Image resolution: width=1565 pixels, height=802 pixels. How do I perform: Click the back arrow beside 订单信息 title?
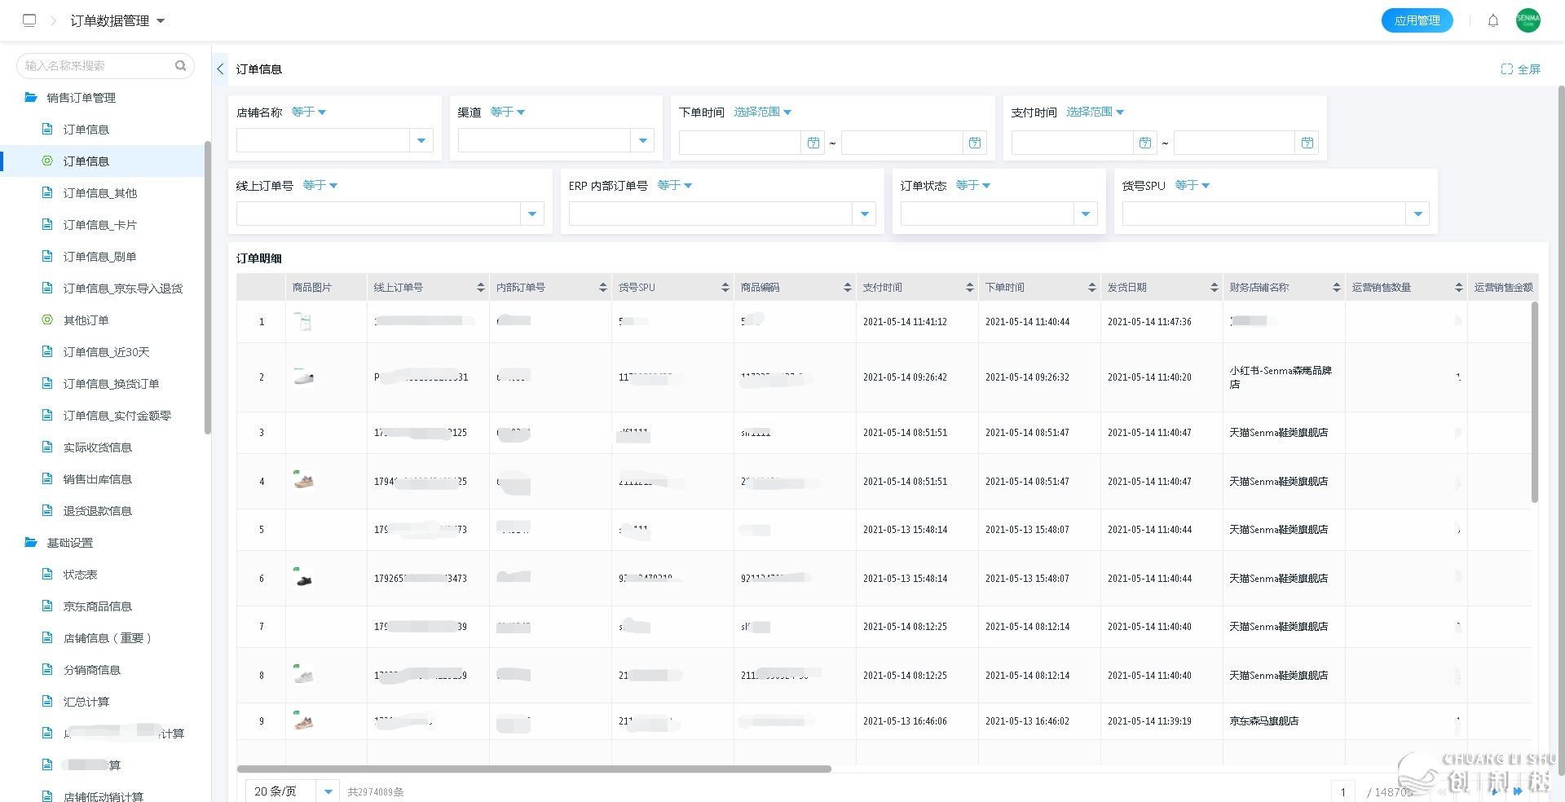point(220,69)
